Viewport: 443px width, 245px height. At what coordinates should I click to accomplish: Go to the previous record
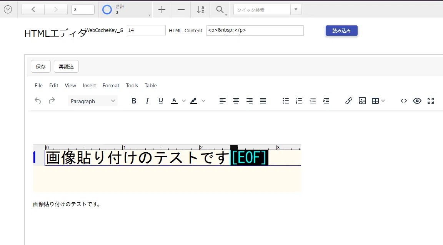click(x=33, y=10)
